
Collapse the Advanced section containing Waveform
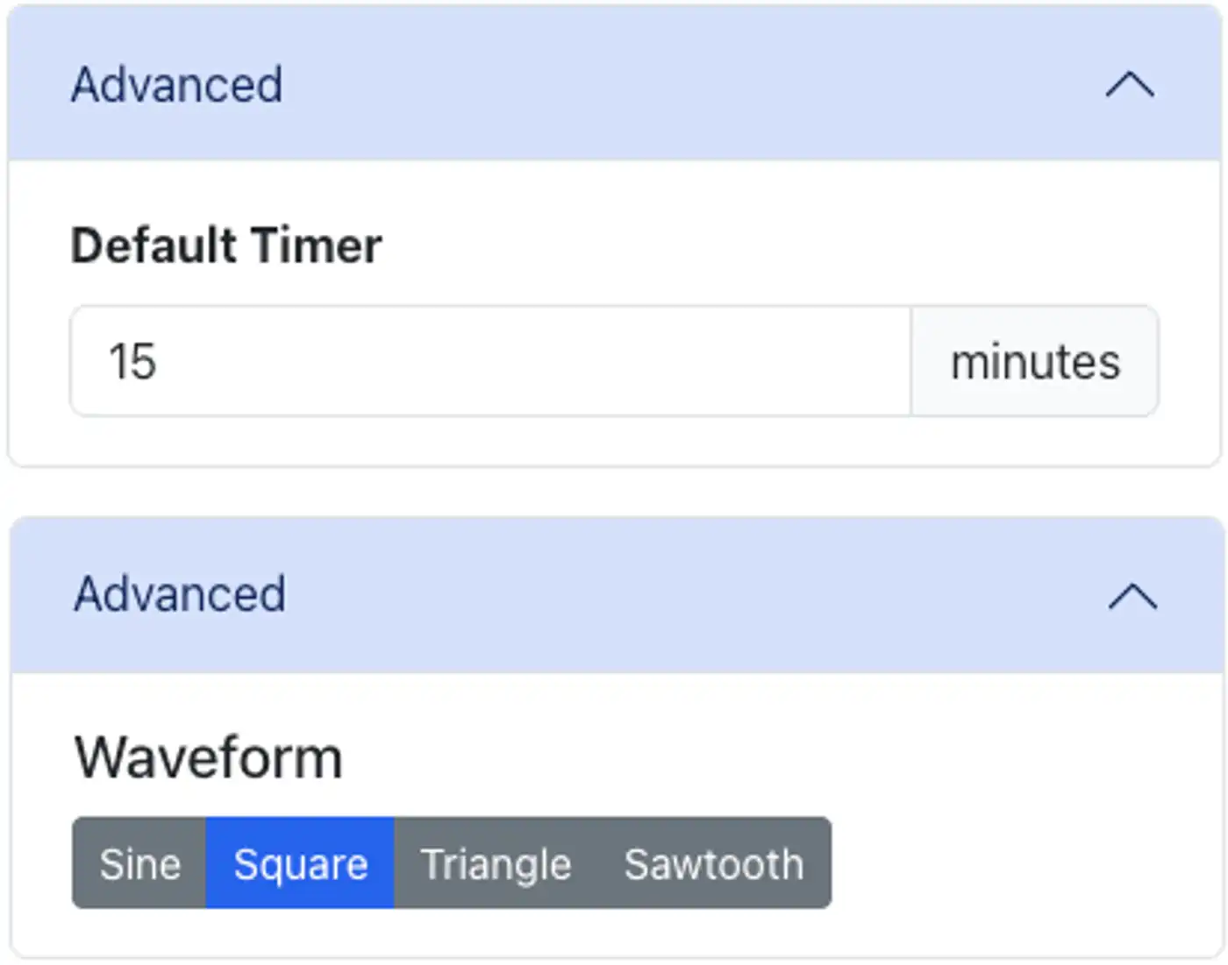[614, 595]
